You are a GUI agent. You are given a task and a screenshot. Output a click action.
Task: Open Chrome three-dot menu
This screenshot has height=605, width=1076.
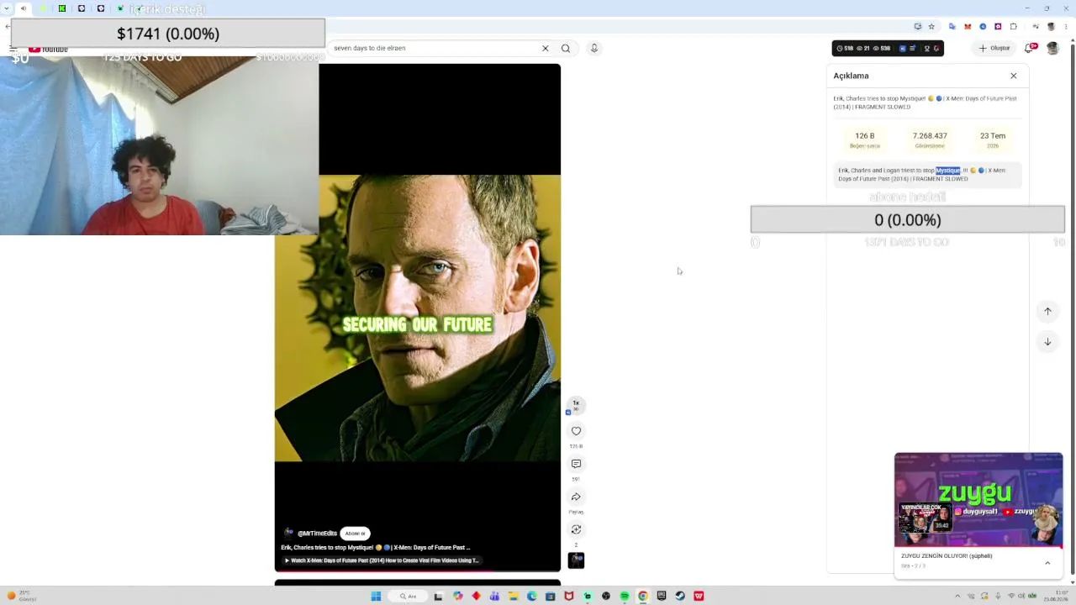[x=1066, y=26]
